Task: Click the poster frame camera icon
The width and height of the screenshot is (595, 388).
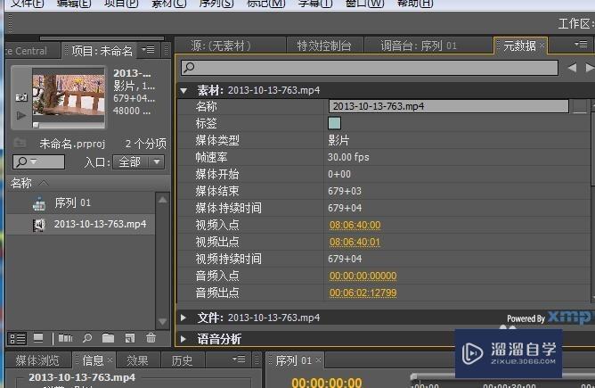Action: (x=21, y=97)
